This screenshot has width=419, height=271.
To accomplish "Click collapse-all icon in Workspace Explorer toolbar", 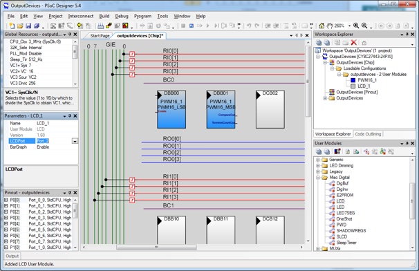I will [327, 42].
